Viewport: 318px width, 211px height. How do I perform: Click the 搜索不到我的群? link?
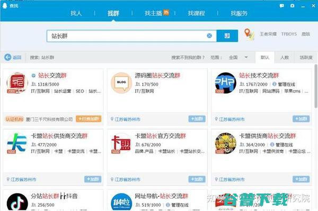pos(188,58)
